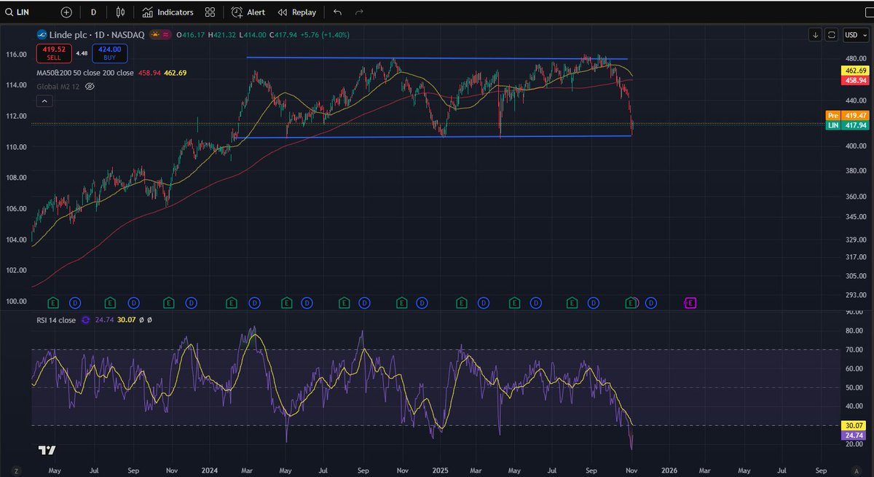
Task: Undo the last chart action
Action: tap(336, 12)
